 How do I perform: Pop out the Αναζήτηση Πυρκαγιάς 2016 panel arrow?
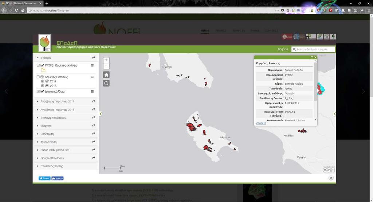pos(94,110)
